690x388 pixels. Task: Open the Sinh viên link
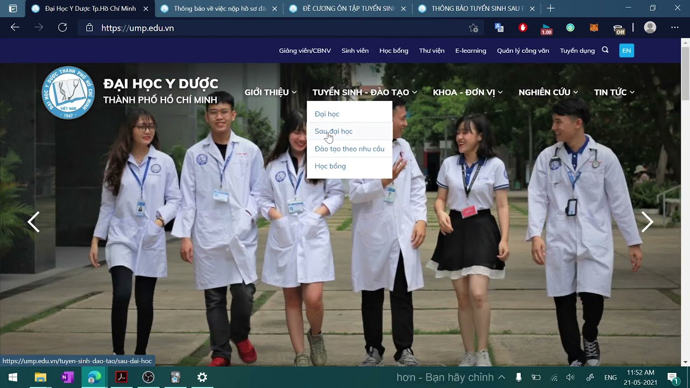point(355,51)
